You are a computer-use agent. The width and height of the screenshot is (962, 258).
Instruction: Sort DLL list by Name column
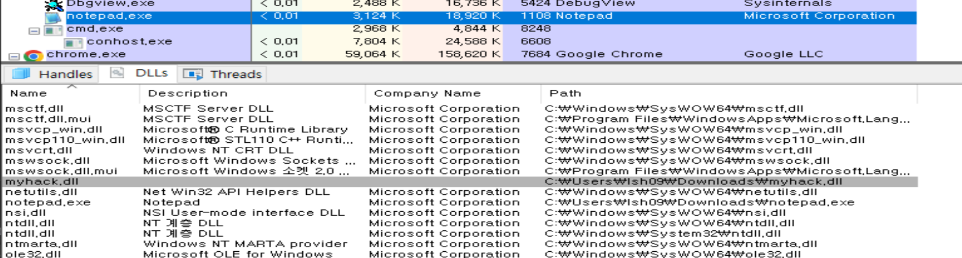[71, 93]
